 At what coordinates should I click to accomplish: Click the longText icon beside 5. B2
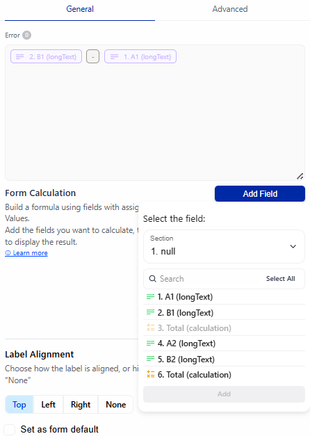pos(150,359)
